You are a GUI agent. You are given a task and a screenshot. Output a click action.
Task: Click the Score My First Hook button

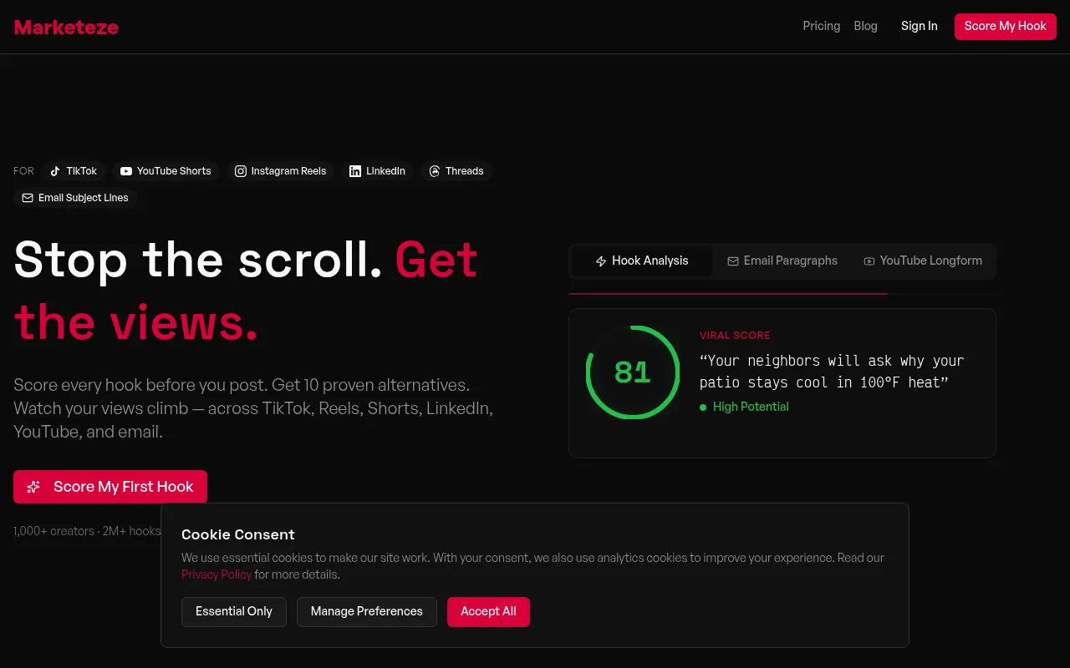click(x=110, y=487)
